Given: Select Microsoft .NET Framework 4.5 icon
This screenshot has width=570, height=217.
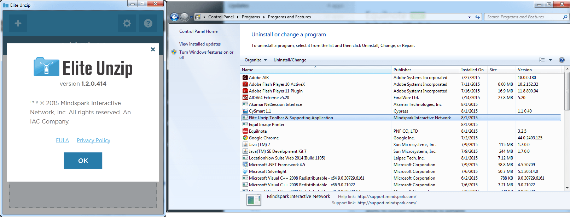Looking at the screenshot, I should [x=245, y=164].
